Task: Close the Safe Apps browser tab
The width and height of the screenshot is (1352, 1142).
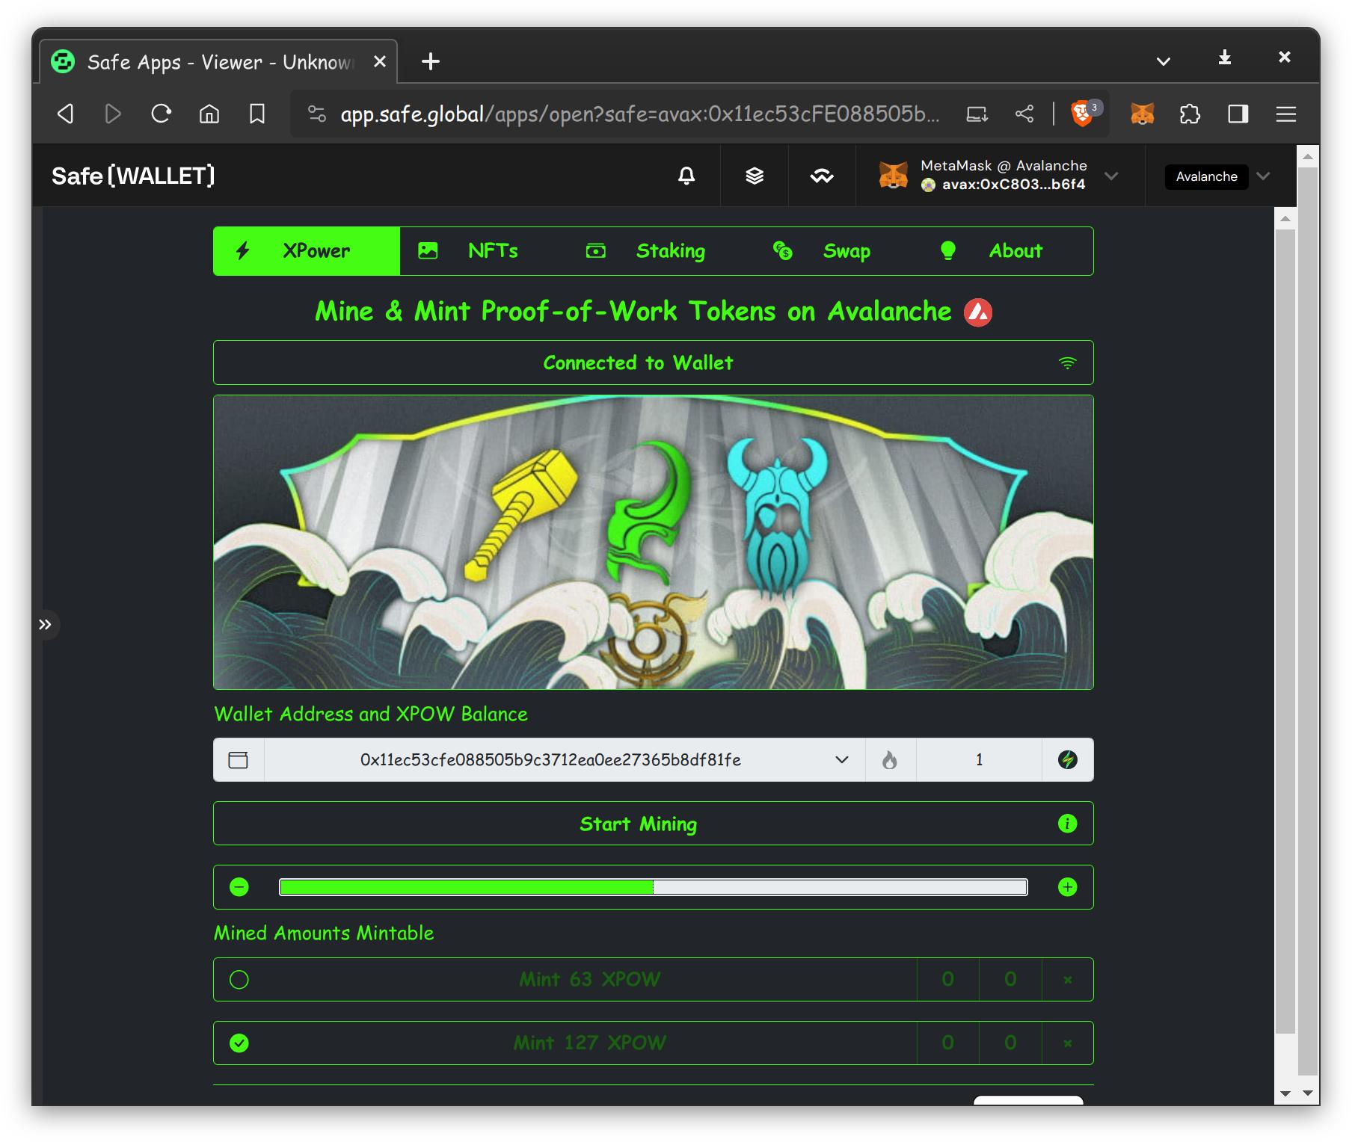Action: point(380,61)
